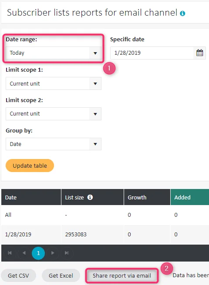Open the Group by dropdown
Viewport: 209px width, 285px height.
(x=54, y=144)
